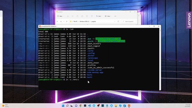Click the highlighted .aws symlink target path
Image resolution: width=192 pixels, height=108 pixels.
pos(108,39)
